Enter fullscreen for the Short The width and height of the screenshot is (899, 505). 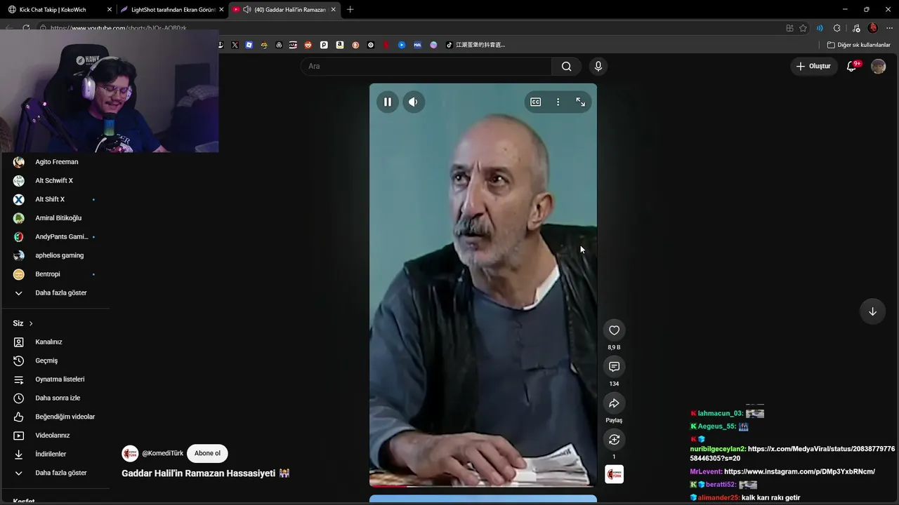pos(580,102)
